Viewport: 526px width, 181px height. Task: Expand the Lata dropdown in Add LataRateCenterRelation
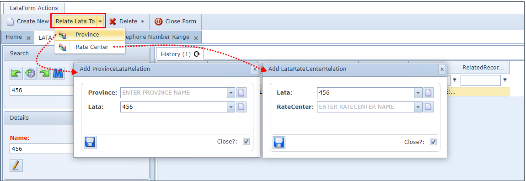click(418, 93)
